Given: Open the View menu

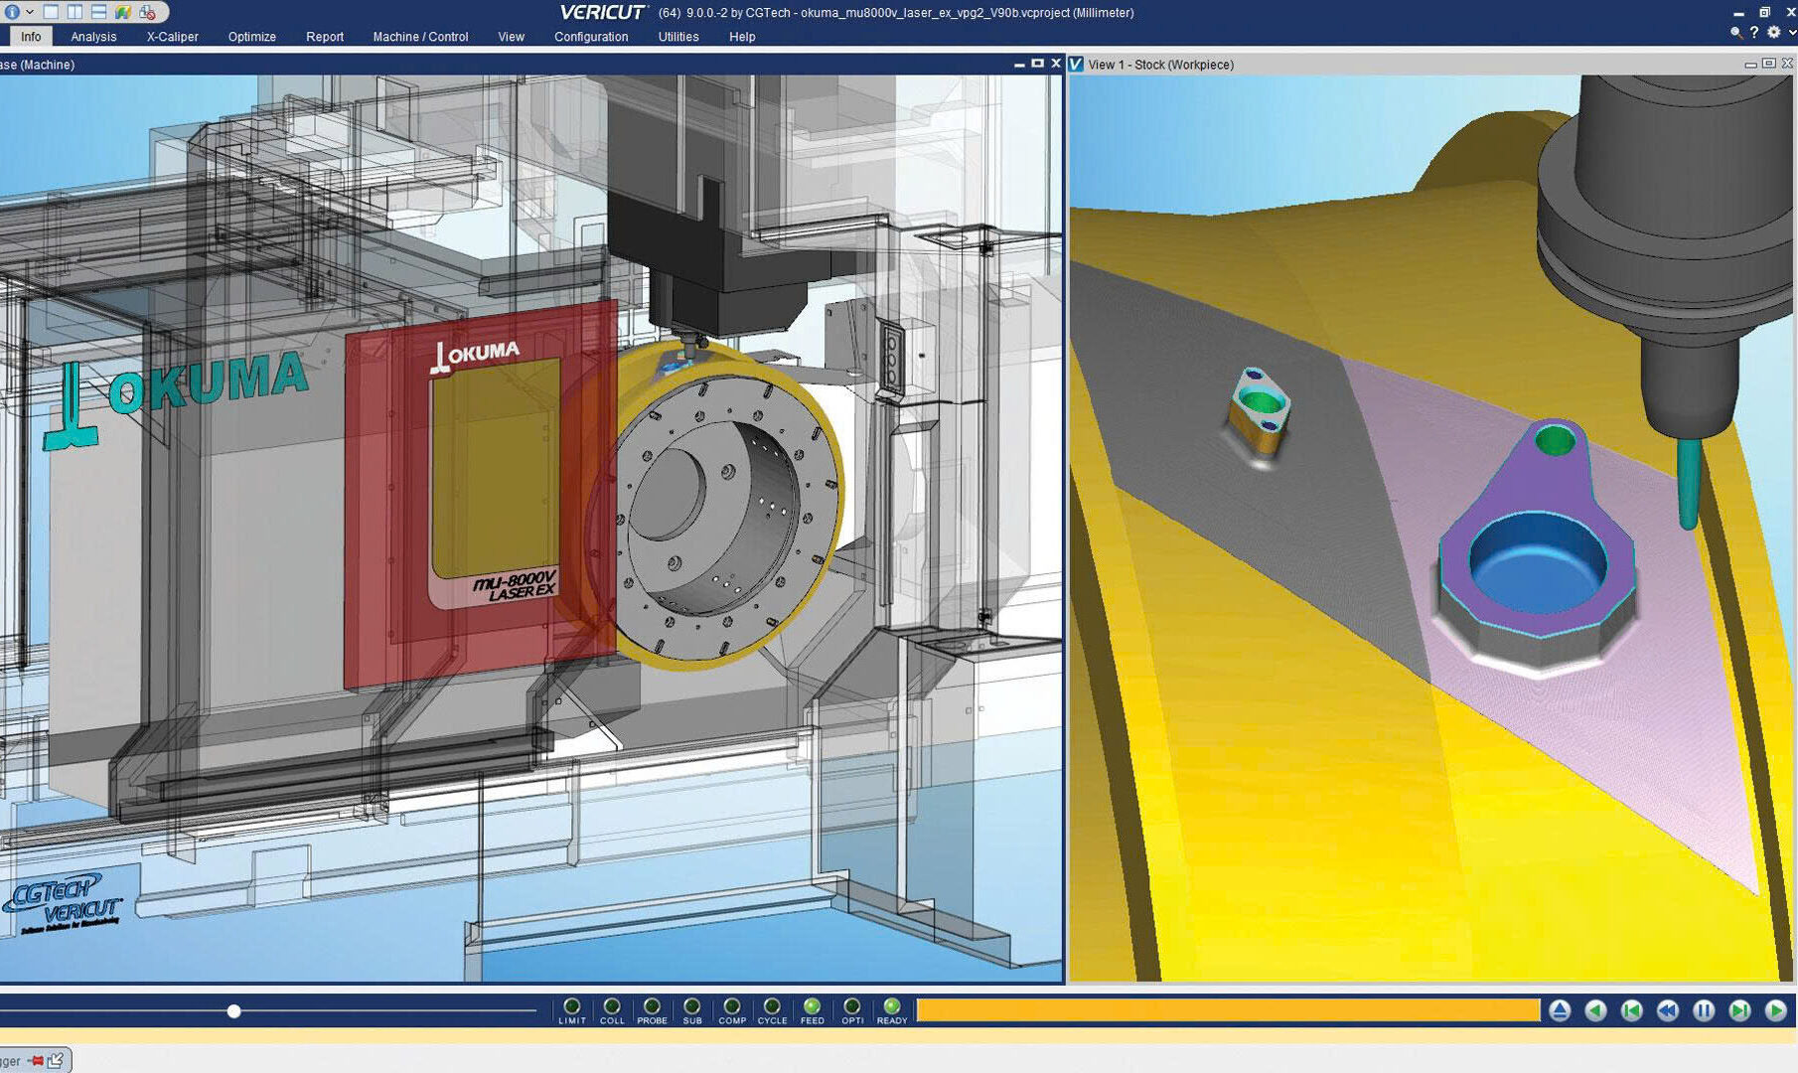Looking at the screenshot, I should 511,37.
